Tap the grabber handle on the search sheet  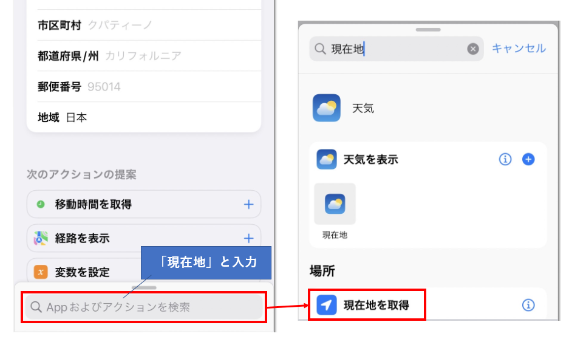tap(428, 29)
